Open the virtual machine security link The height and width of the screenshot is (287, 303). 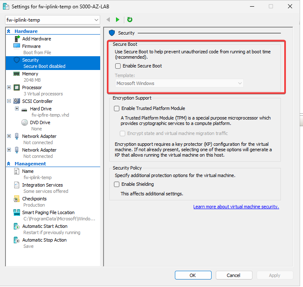point(236,207)
